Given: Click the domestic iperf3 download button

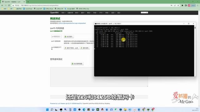Looking at the screenshot, I should click(72, 48).
